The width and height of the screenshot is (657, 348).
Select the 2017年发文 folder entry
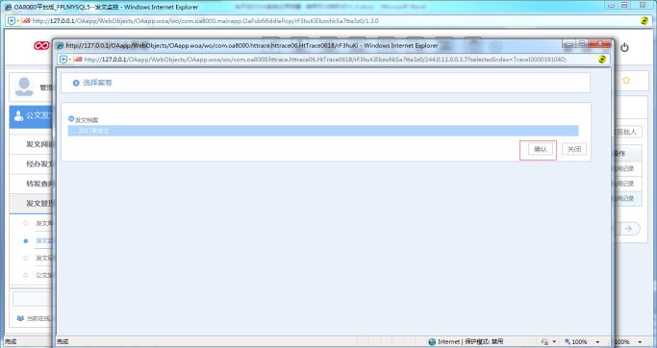click(323, 131)
